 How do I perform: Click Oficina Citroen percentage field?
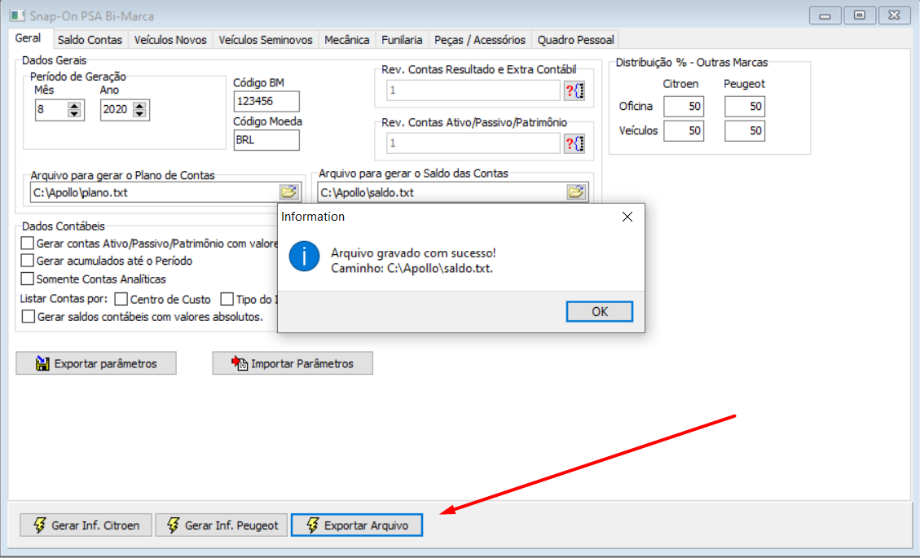684,106
